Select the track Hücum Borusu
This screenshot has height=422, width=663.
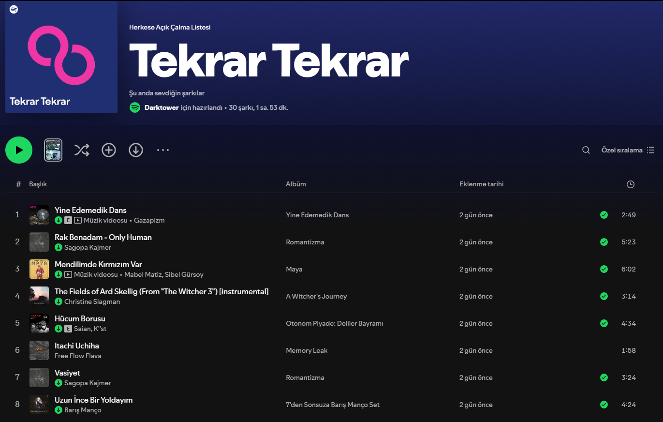(x=80, y=318)
